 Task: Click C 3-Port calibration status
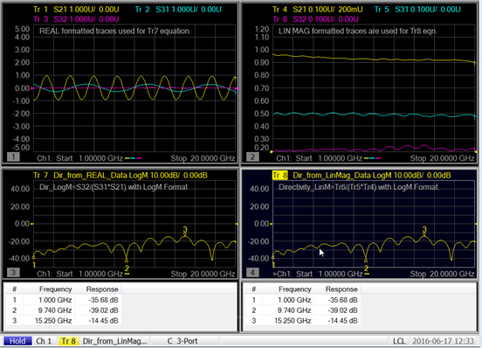coord(182,341)
